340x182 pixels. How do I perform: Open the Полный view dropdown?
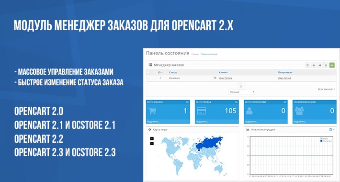[241, 92]
